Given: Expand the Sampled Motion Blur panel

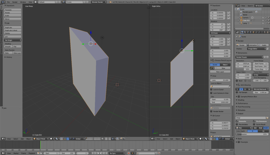Looking at the screenshot, I should point(248,96).
